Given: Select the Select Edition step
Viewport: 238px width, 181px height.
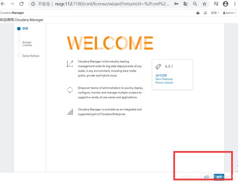Looking at the screenshot, I should [31, 56].
